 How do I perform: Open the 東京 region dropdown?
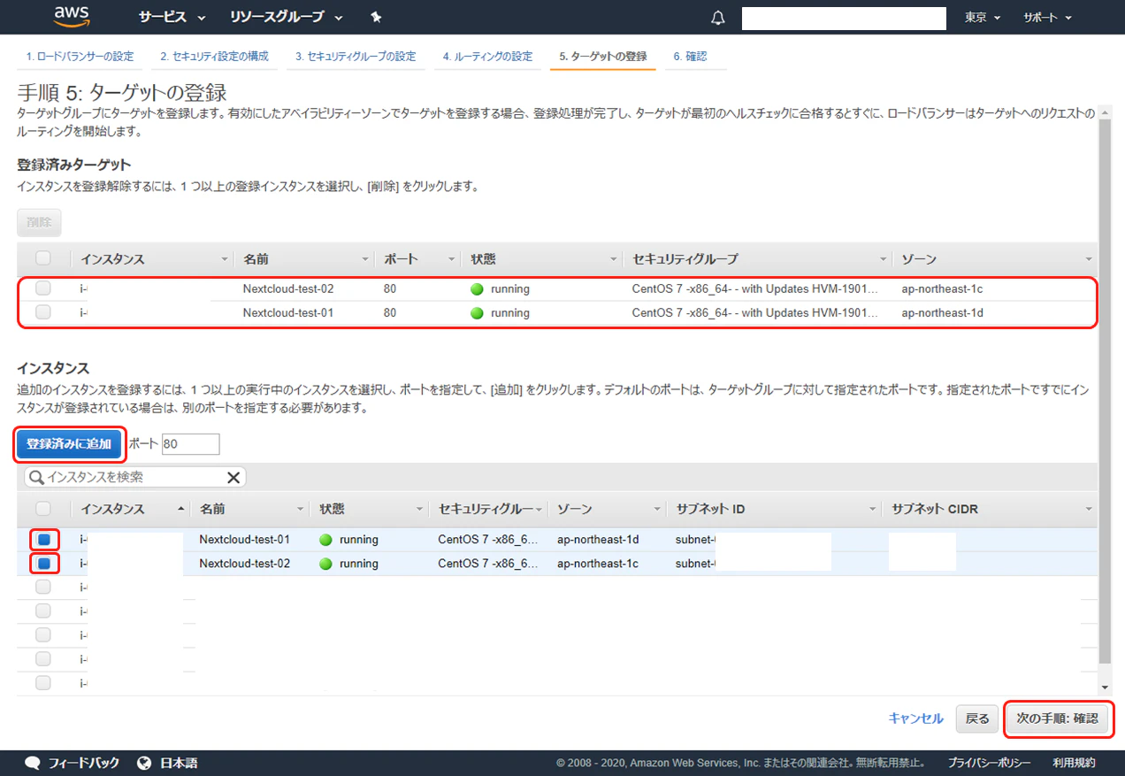pyautogui.click(x=983, y=18)
